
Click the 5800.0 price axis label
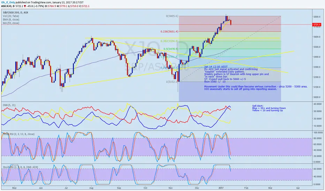(x=317, y=17)
